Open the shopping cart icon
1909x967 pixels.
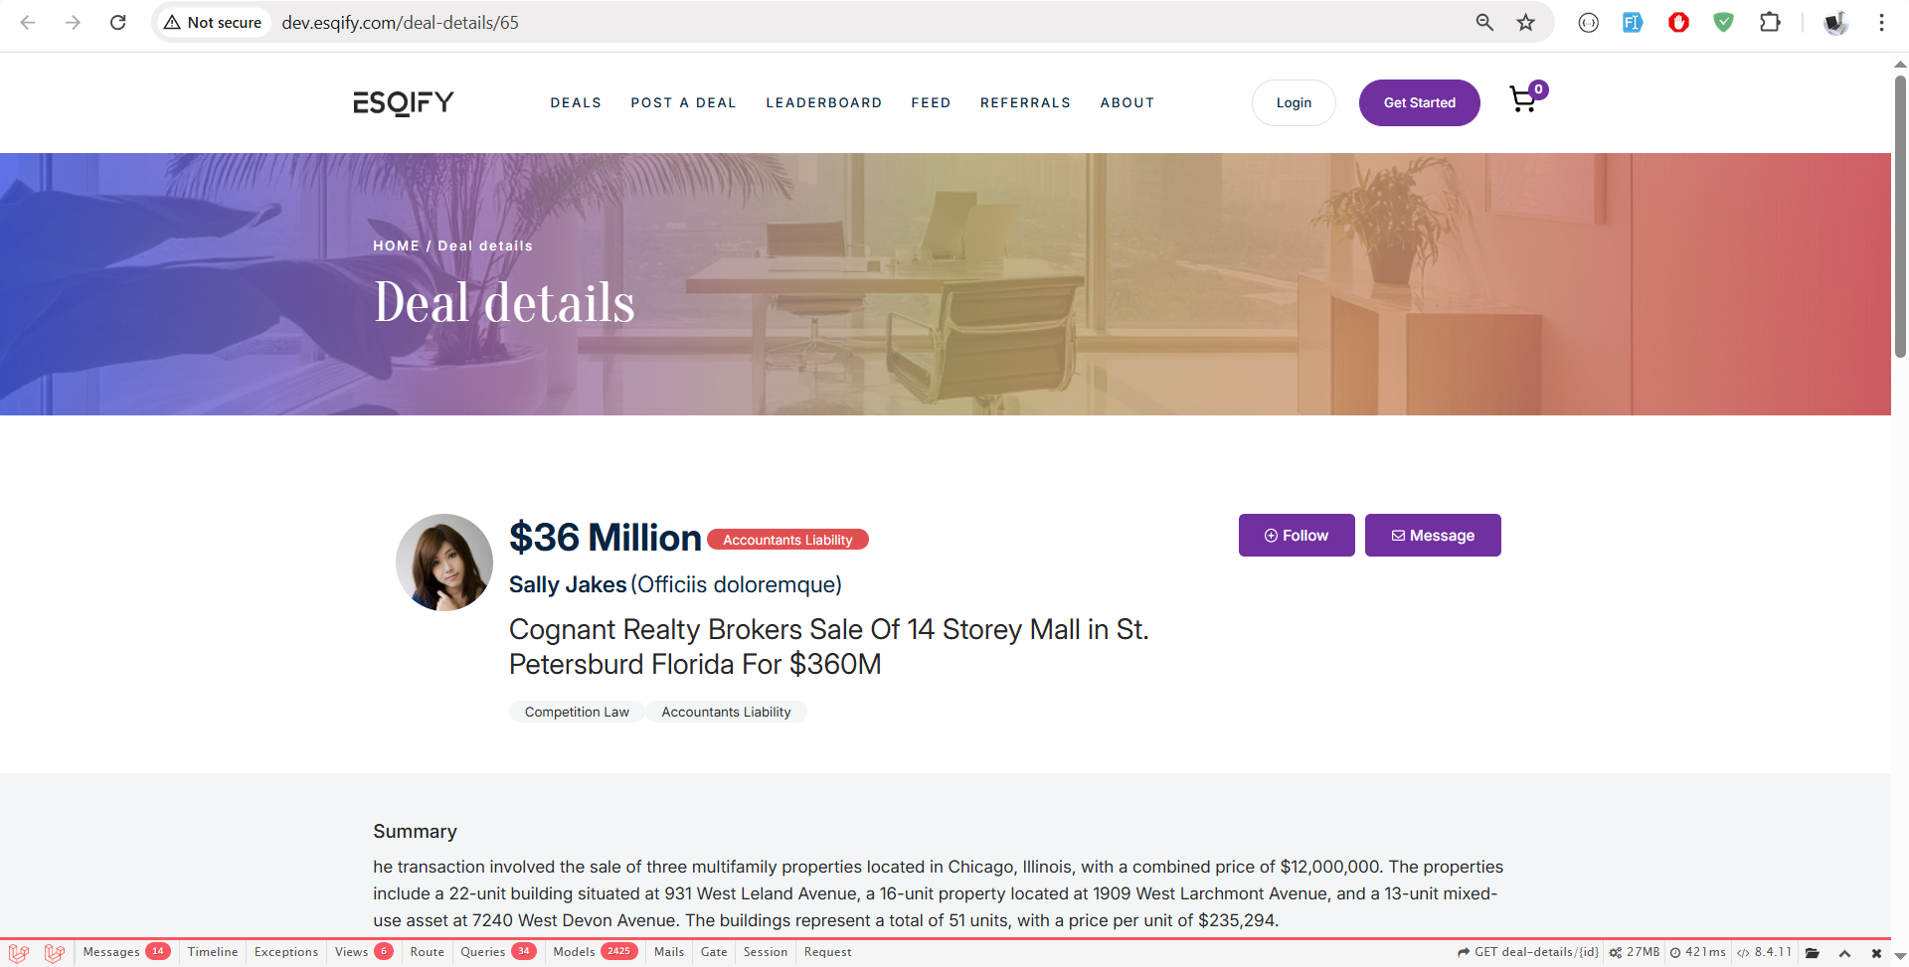(x=1523, y=100)
